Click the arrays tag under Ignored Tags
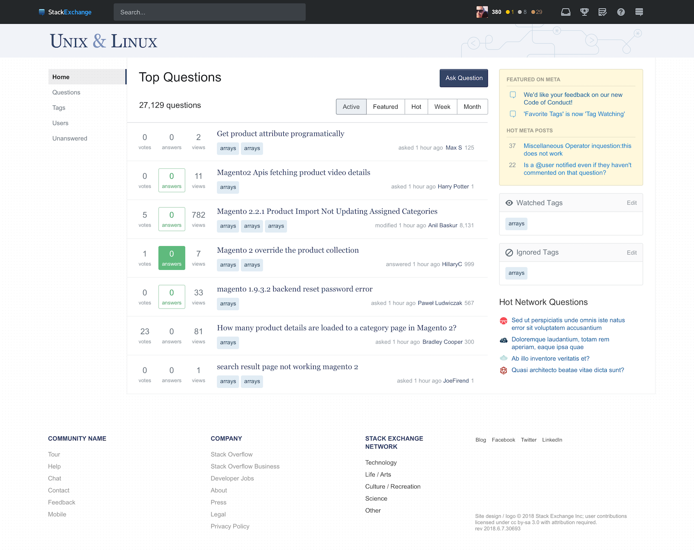 tap(516, 273)
